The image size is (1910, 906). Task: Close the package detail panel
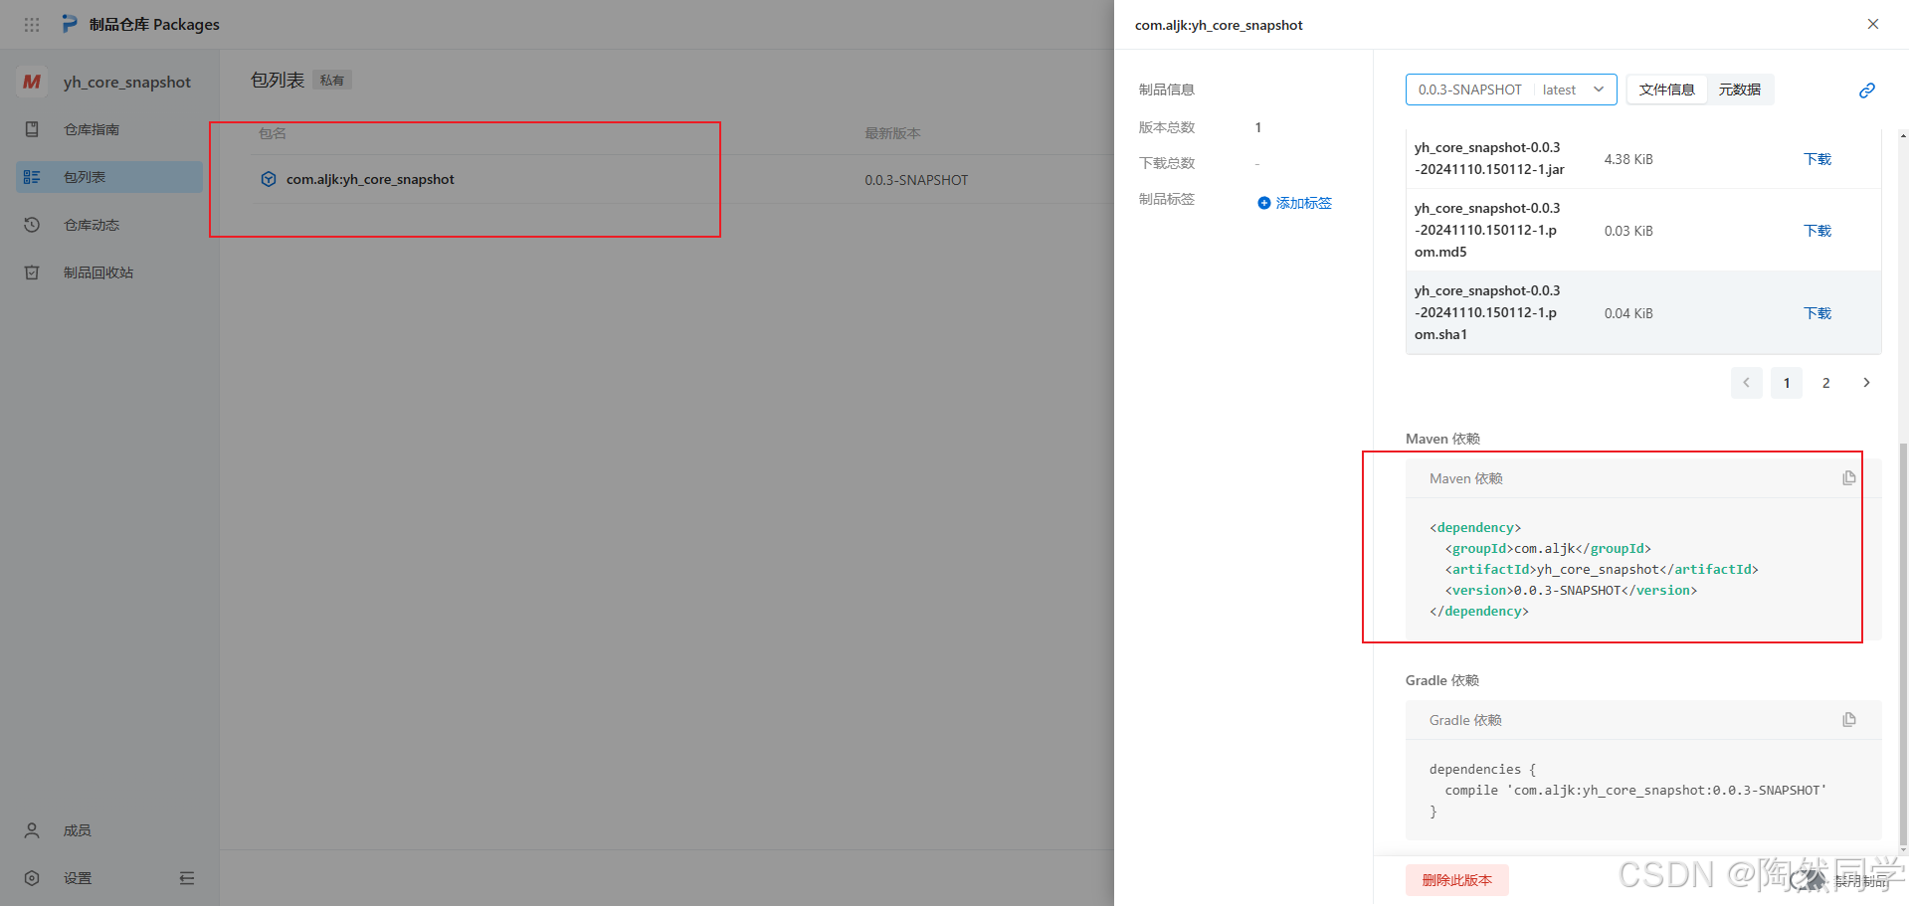[1873, 24]
